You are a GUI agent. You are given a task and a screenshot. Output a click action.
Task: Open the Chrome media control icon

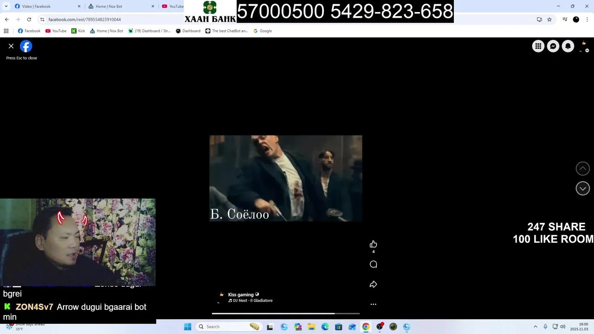coord(565,19)
